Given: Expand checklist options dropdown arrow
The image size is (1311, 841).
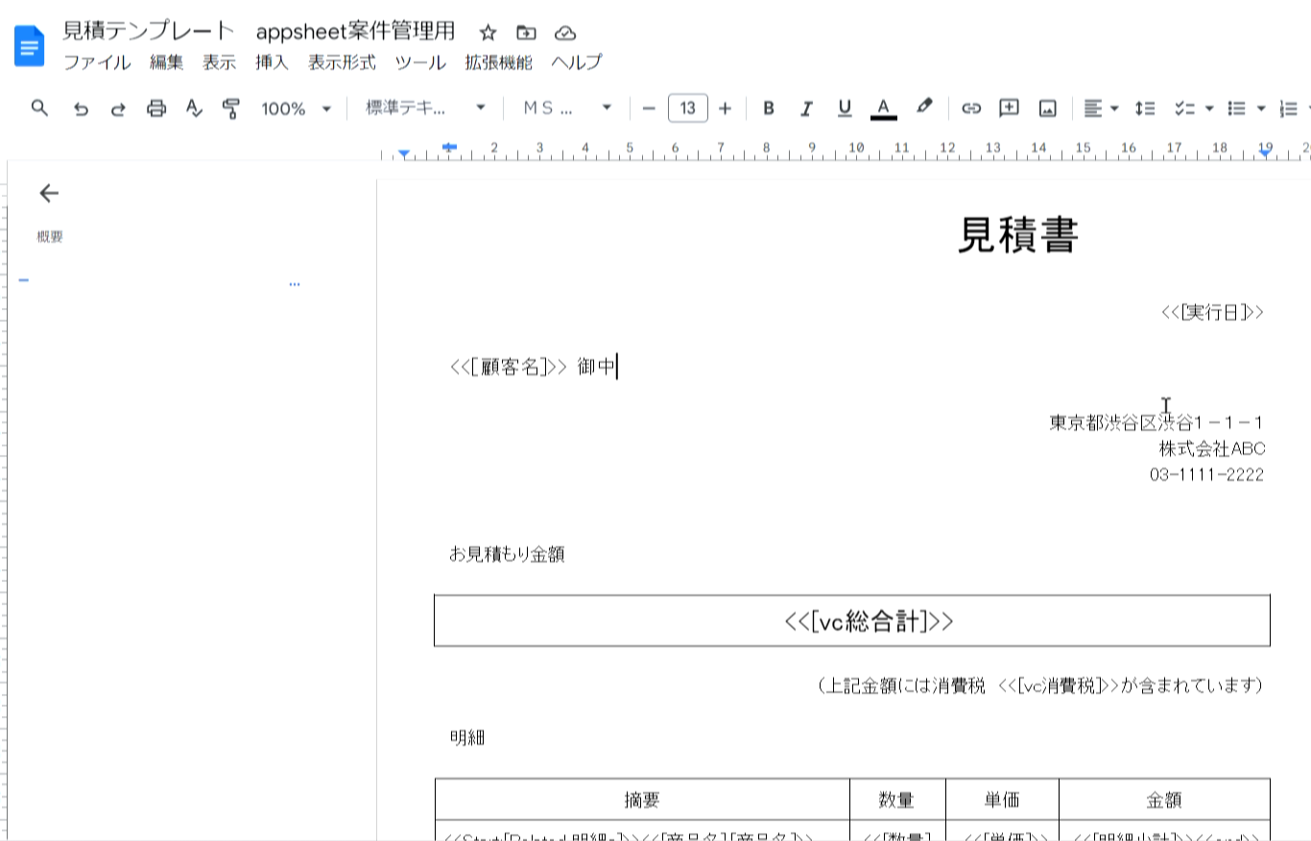Looking at the screenshot, I should point(1209,108).
